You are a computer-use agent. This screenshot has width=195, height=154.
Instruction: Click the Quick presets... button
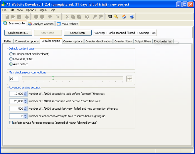click(x=18, y=33)
